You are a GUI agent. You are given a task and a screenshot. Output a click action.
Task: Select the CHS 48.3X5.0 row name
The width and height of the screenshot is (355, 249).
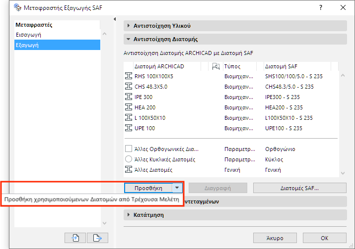pyautogui.click(x=151, y=87)
